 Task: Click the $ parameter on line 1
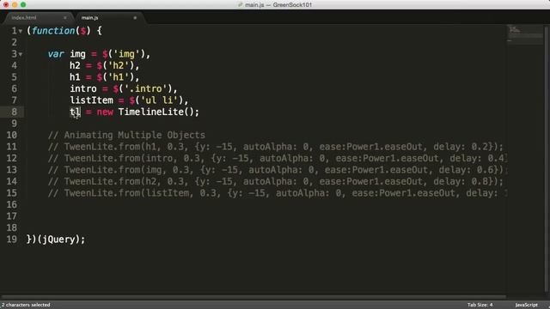[x=83, y=31]
